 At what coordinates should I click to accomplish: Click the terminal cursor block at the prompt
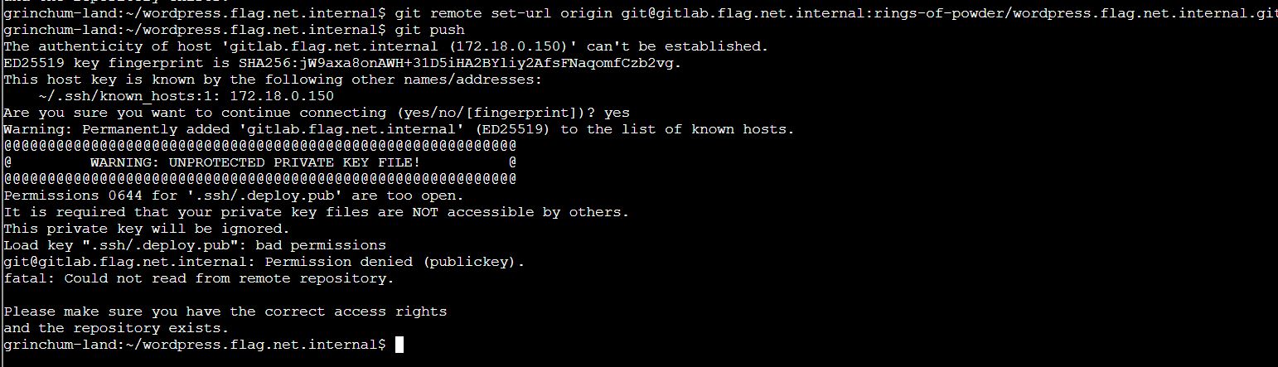tap(399, 345)
